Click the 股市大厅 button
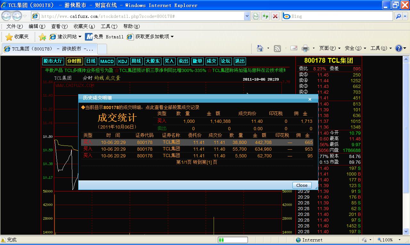The width and height of the screenshot is (410, 245). (53, 61)
